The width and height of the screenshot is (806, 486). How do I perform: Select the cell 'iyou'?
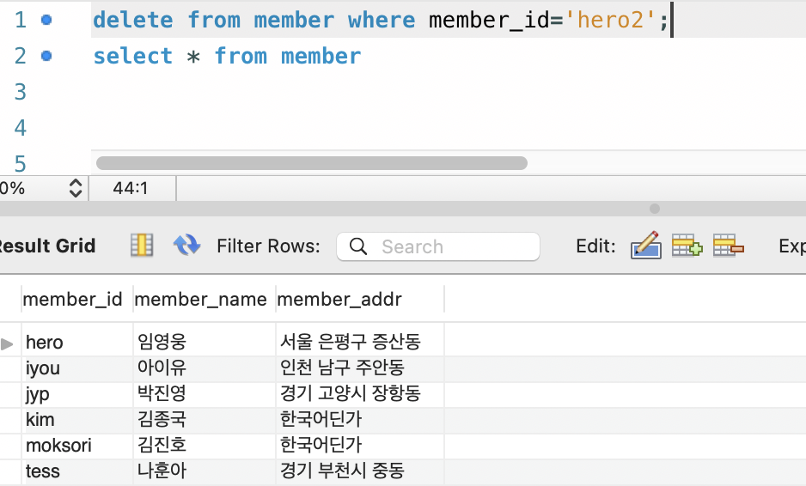[77, 368]
